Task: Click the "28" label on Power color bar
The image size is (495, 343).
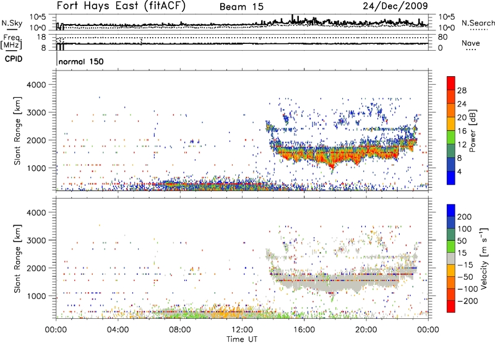Action: [462, 90]
